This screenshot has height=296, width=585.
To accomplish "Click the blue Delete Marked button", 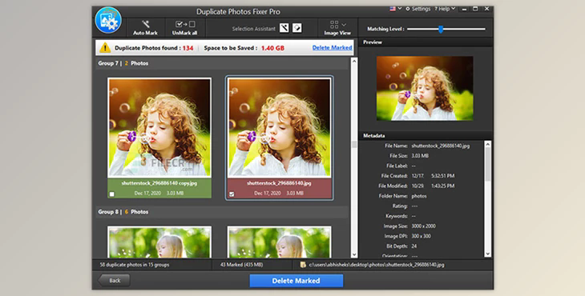I will click(297, 281).
